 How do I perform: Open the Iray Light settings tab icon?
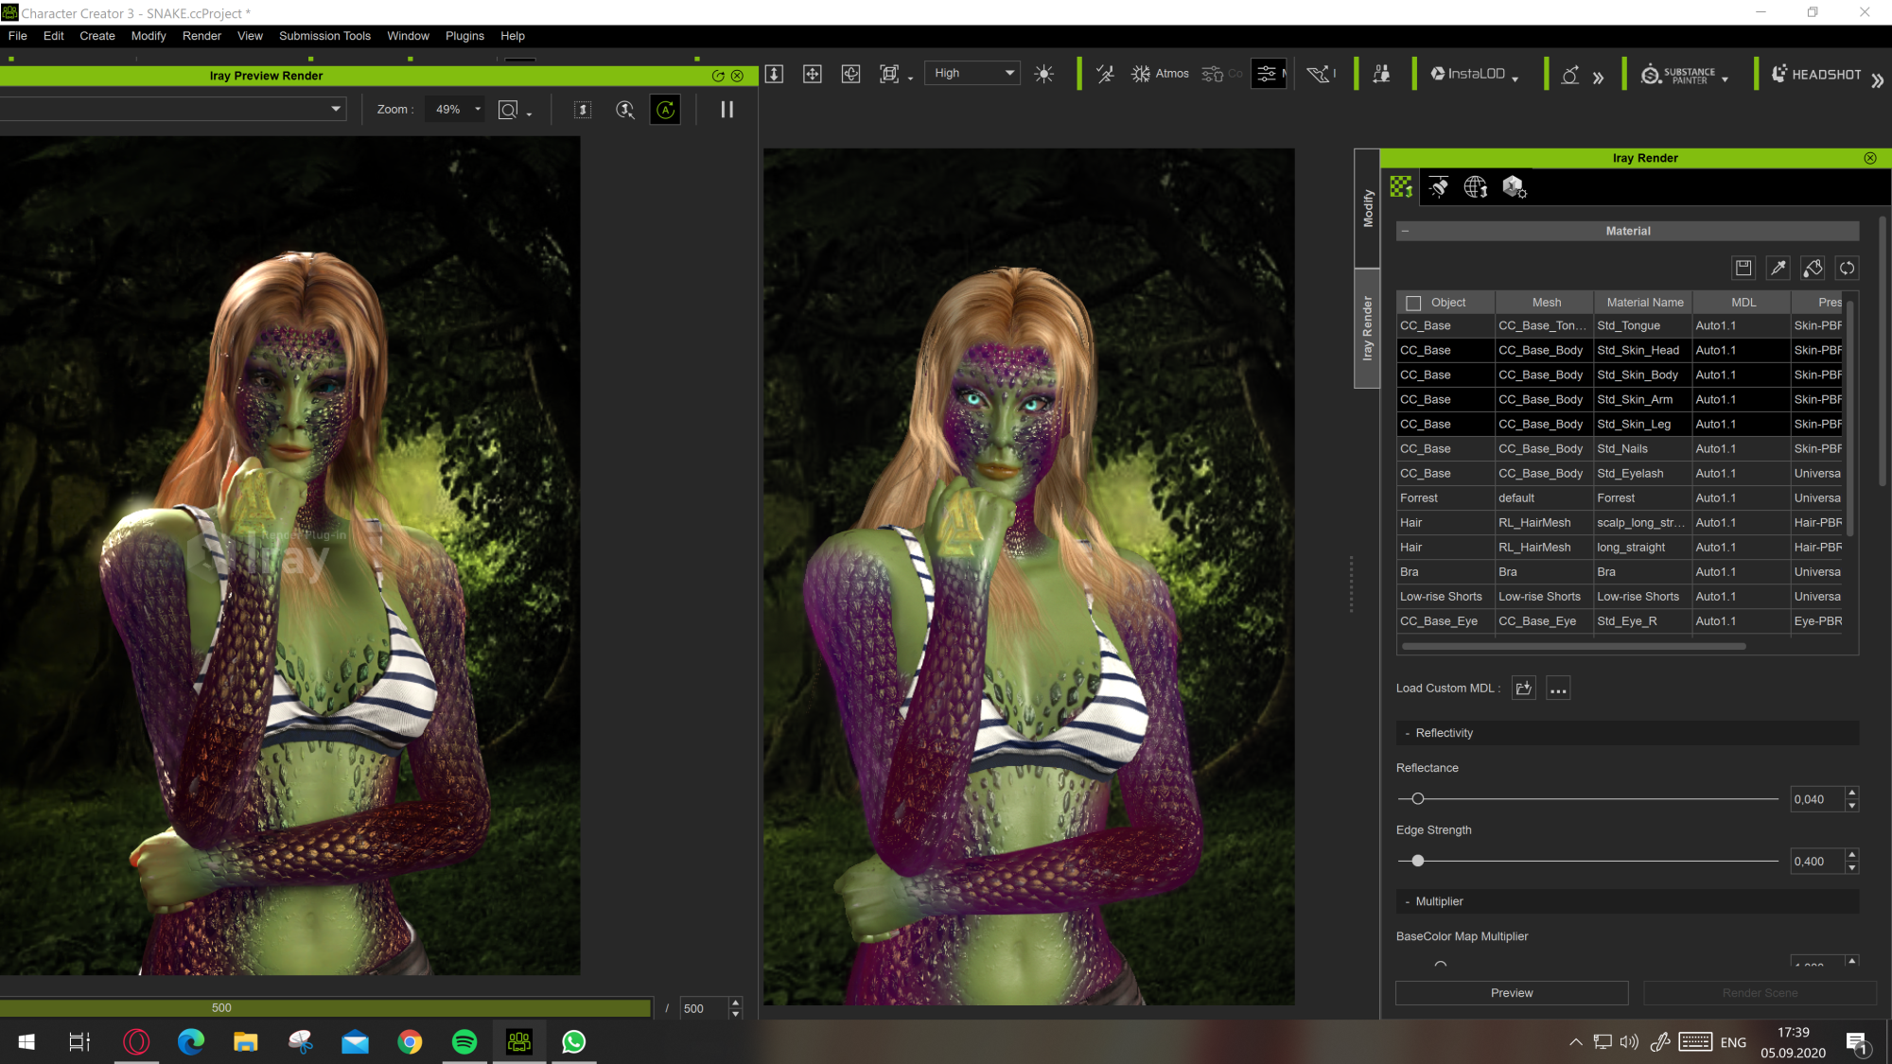(x=1438, y=187)
